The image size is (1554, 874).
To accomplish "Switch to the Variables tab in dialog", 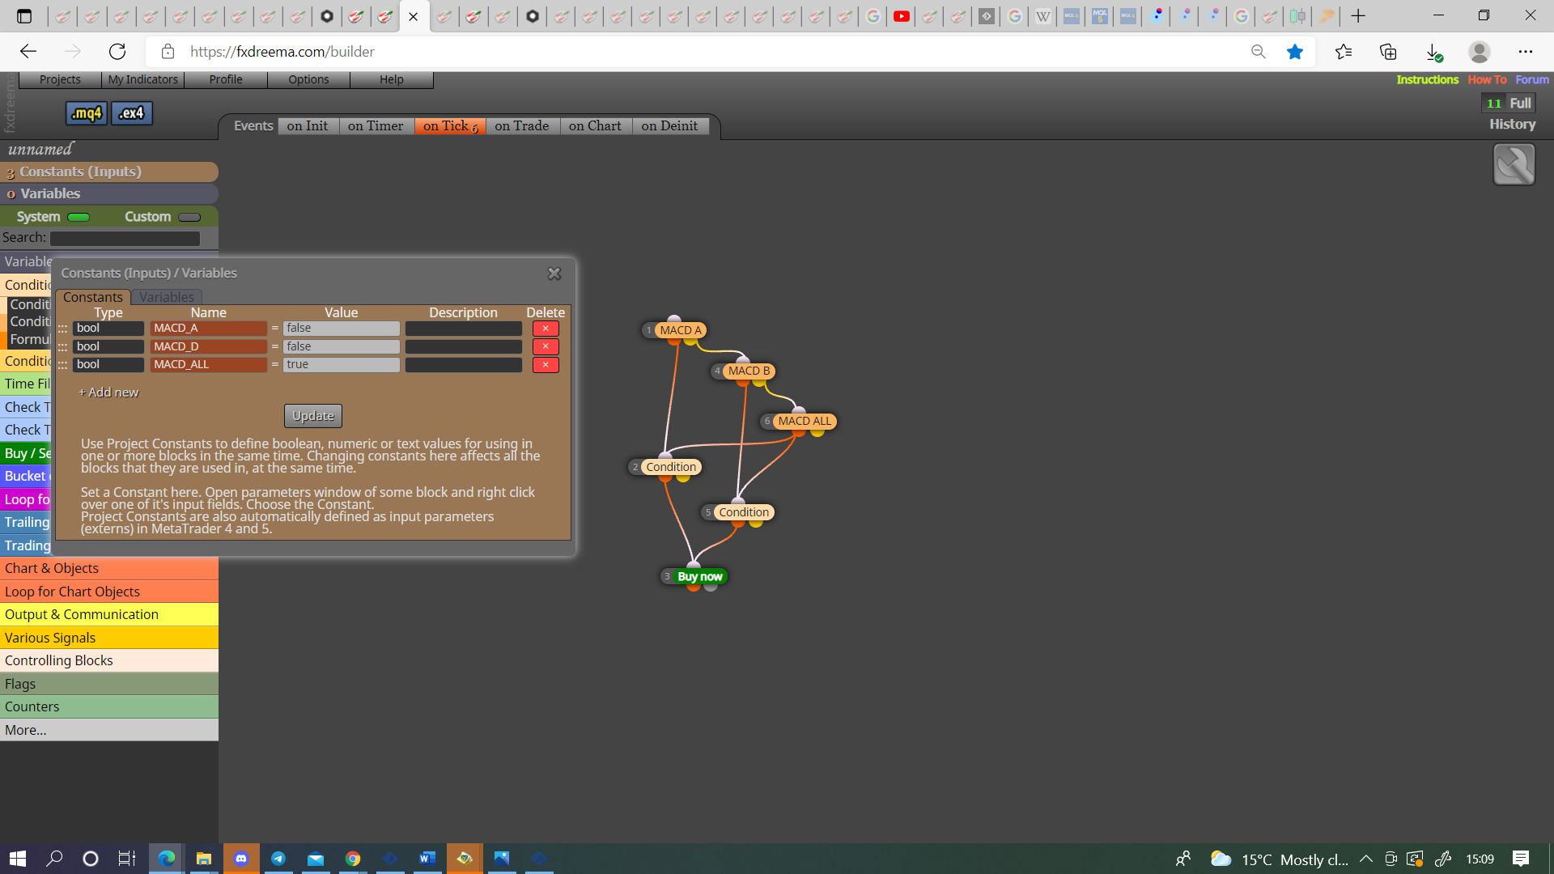I will (167, 297).
